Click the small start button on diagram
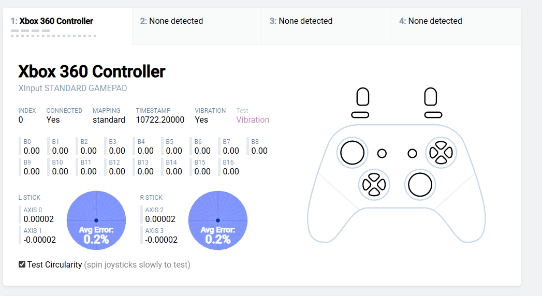The height and width of the screenshot is (296, 542). (413, 153)
